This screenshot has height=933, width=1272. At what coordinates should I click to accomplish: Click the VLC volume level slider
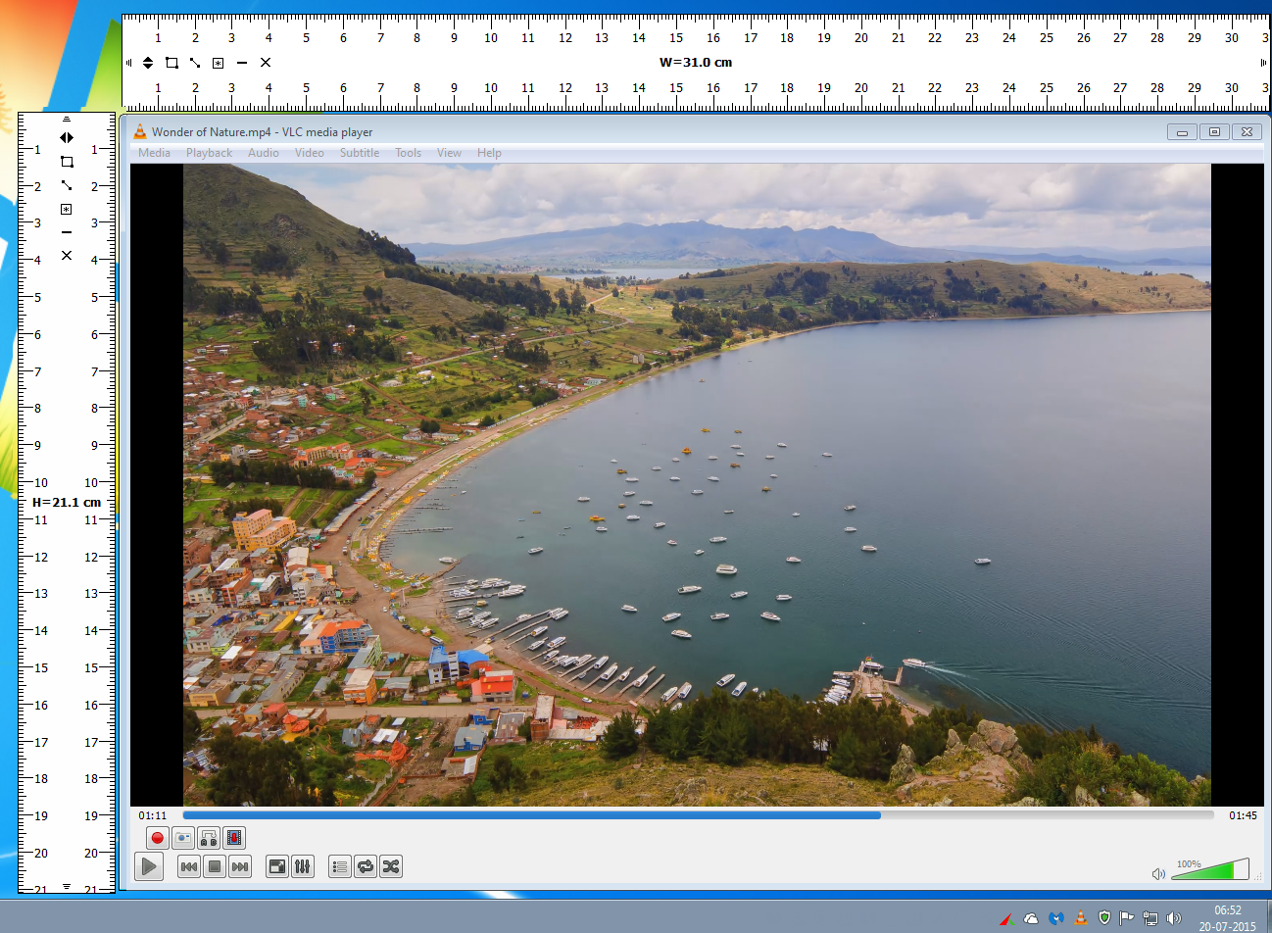click(x=1210, y=870)
